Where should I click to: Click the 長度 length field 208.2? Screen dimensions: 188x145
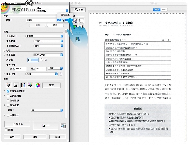pos(41,69)
